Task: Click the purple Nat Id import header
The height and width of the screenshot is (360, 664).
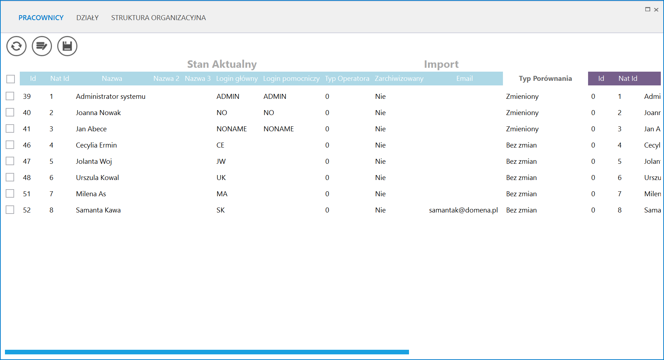Action: [628, 79]
